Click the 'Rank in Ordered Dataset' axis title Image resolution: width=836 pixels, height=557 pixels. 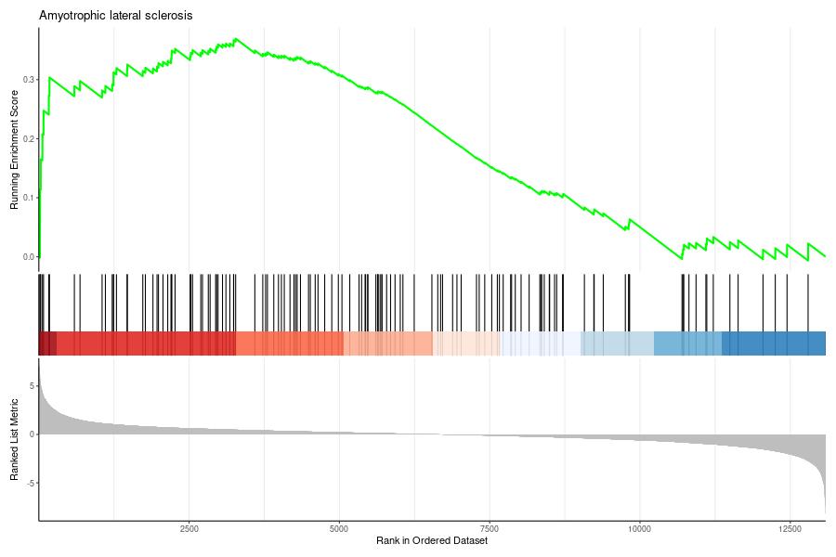(x=432, y=540)
